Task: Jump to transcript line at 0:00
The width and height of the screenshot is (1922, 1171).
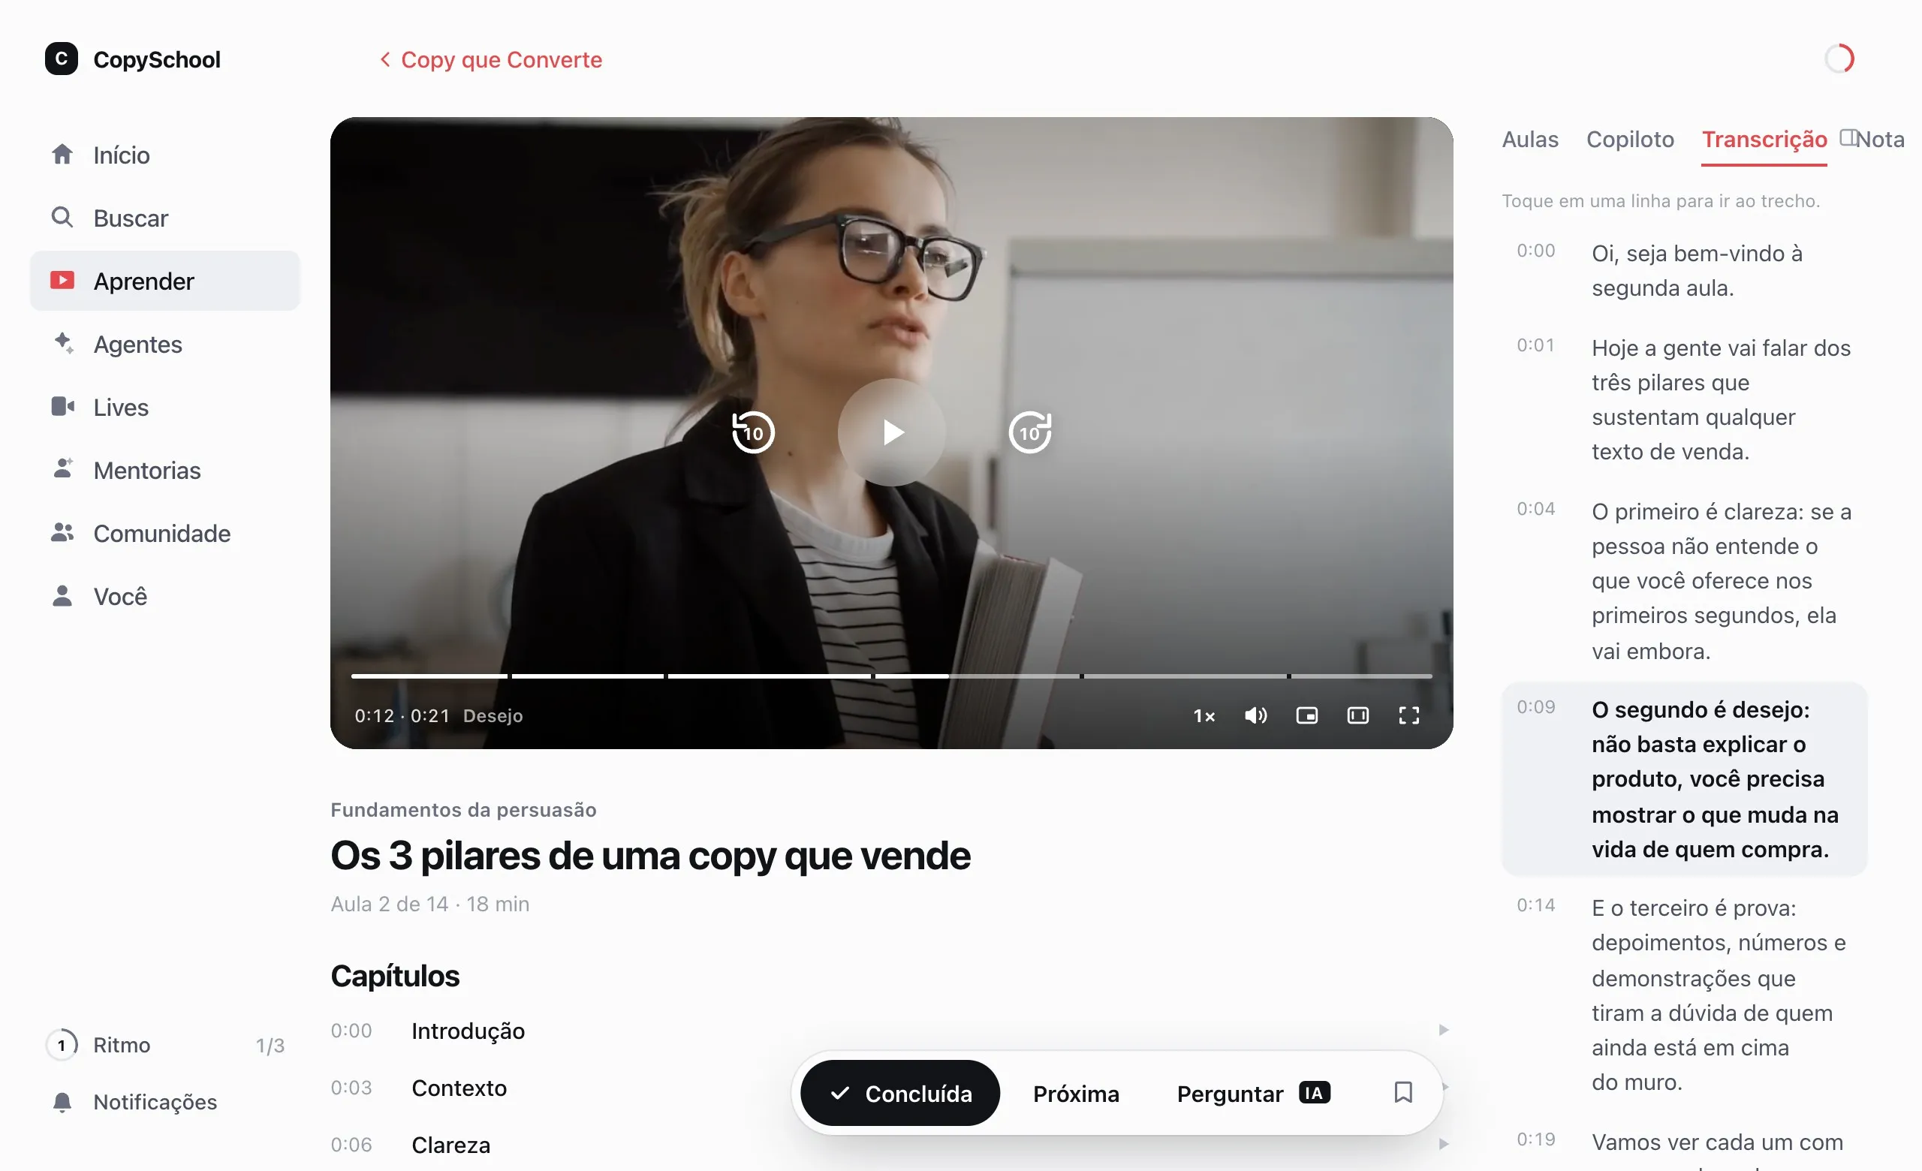Action: (x=1684, y=270)
